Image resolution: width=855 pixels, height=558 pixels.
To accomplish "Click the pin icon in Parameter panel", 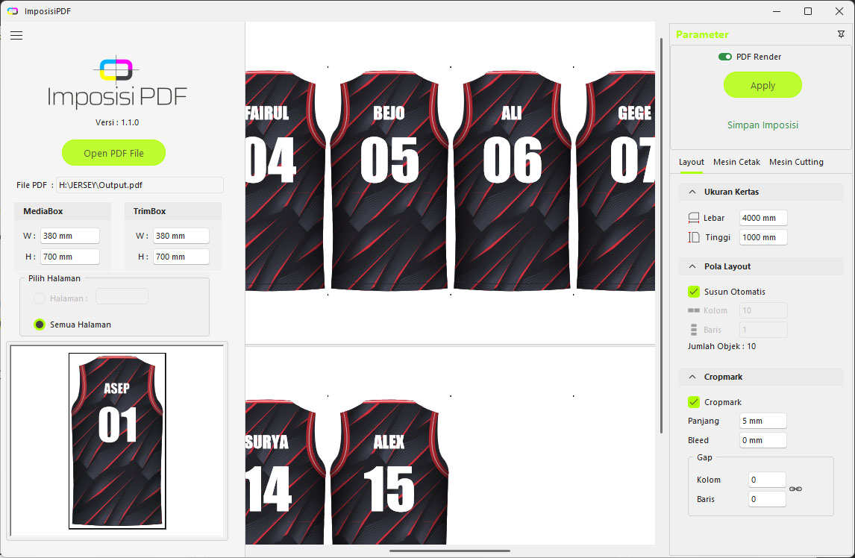I will [x=841, y=34].
